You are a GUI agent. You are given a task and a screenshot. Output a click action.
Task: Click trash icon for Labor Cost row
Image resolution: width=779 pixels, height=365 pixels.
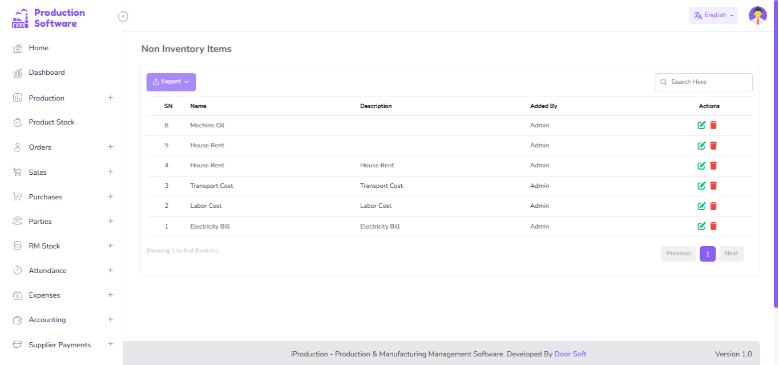[713, 206]
